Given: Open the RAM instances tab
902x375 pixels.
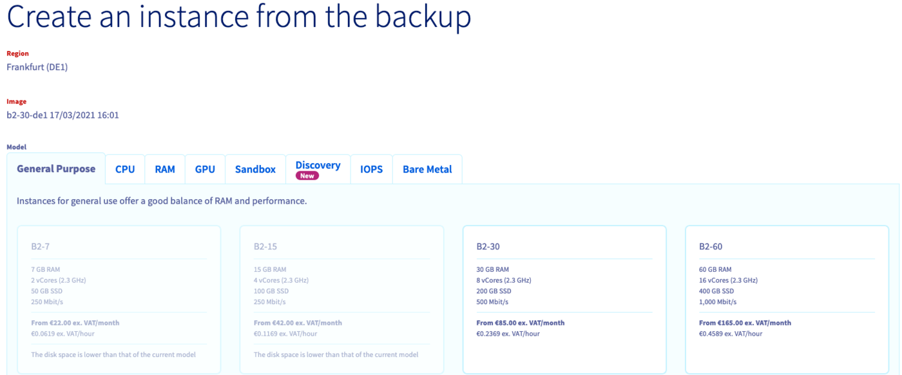Looking at the screenshot, I should tap(165, 169).
